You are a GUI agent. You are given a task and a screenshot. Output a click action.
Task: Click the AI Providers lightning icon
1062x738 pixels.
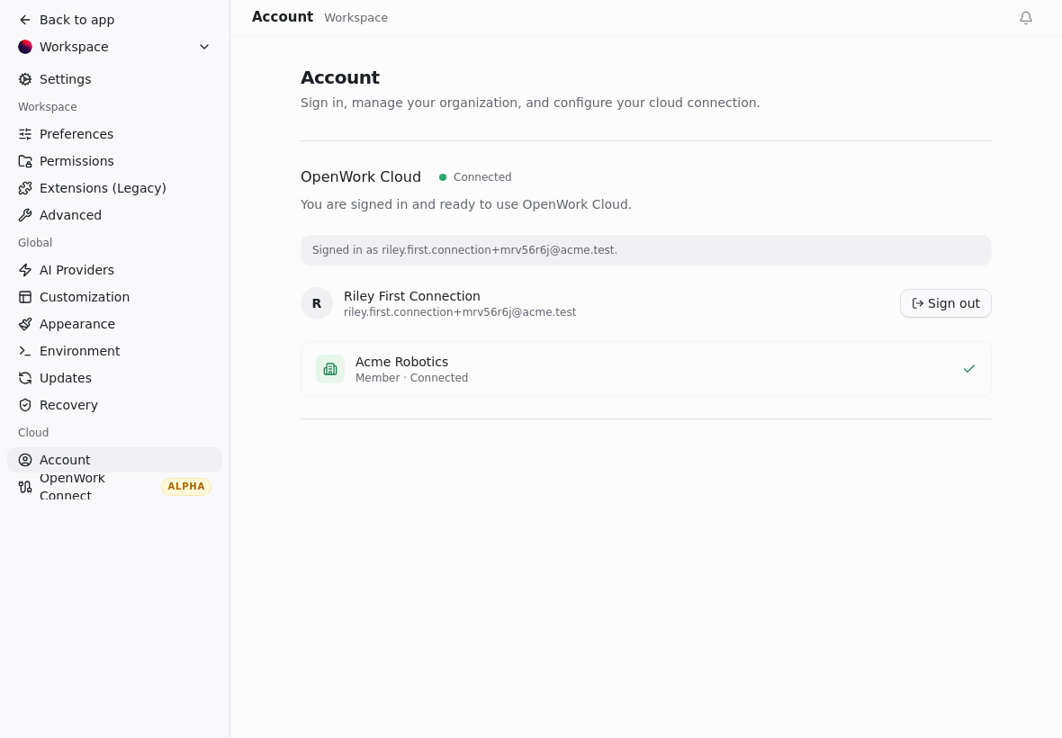25,270
